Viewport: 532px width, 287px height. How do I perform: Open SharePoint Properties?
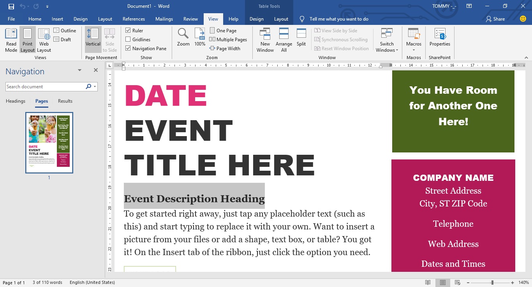pos(440,39)
